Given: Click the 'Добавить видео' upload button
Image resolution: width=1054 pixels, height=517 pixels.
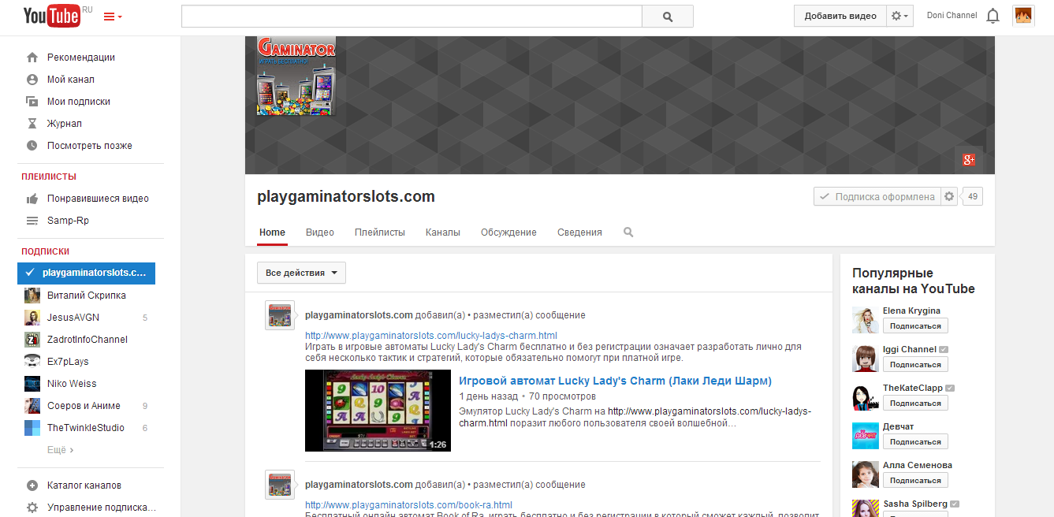Looking at the screenshot, I should coord(840,16).
